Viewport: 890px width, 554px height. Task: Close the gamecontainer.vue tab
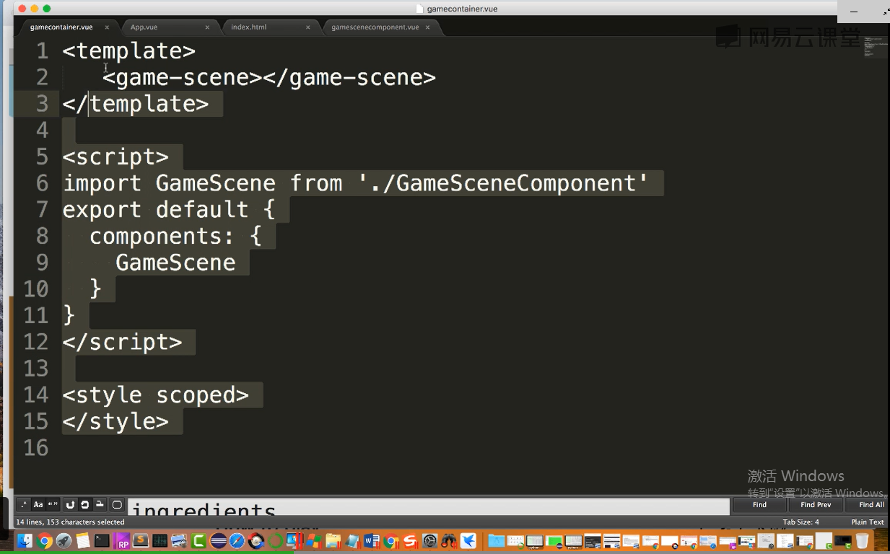[x=107, y=27]
